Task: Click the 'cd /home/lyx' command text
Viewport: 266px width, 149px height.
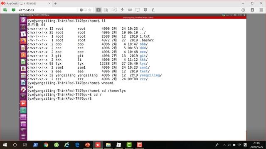Action: (x=113, y=91)
